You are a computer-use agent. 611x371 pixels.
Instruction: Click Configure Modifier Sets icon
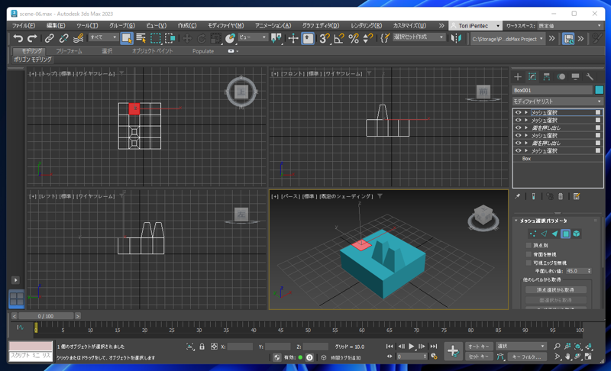click(577, 197)
